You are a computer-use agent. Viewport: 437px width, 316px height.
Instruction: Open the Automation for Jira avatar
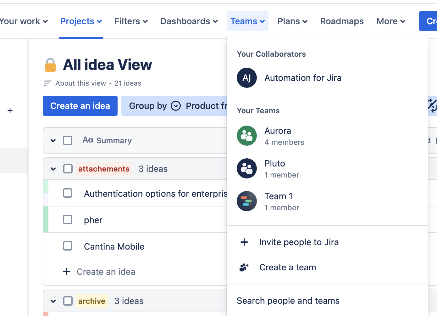point(247,78)
